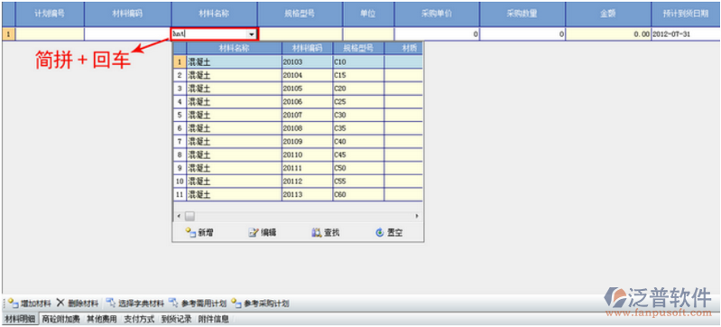Viewport: 721px width, 327px height.
Task: Click the 增加材料 add material icon
Action: pyautogui.click(x=13, y=303)
